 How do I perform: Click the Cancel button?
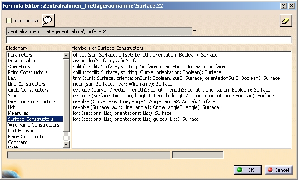(x=278, y=170)
